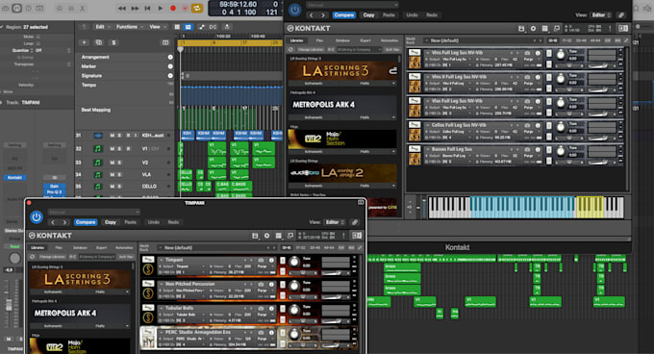Click camera icon on Tubular Bells instrument
The height and width of the screenshot is (354, 654).
(x=261, y=308)
